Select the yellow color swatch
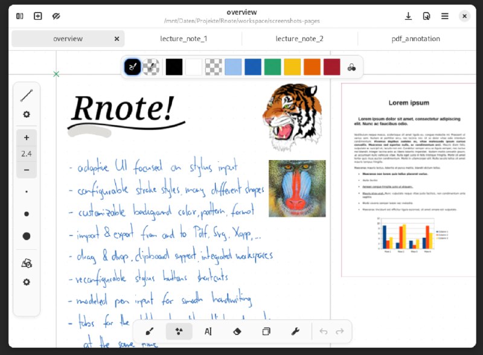The width and height of the screenshot is (483, 355). click(x=292, y=66)
